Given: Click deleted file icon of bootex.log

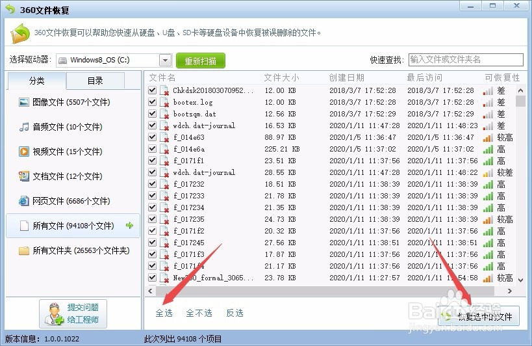Looking at the screenshot, I should coord(164,102).
